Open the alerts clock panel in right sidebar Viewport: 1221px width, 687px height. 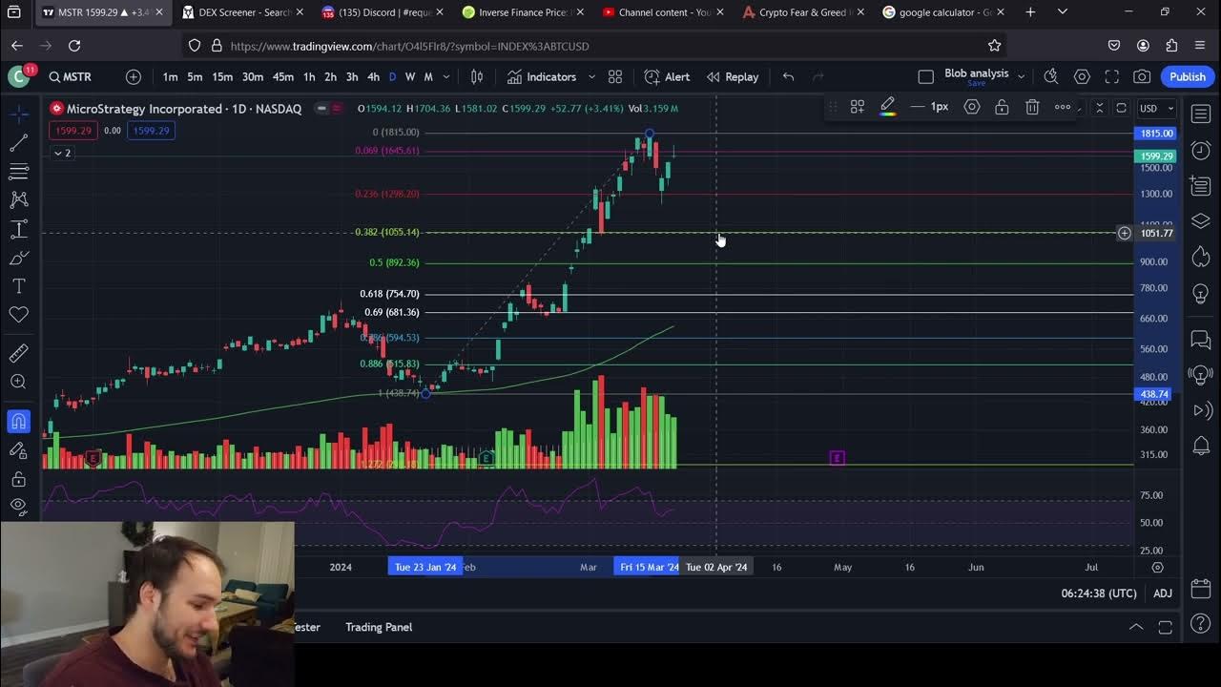click(x=1201, y=150)
